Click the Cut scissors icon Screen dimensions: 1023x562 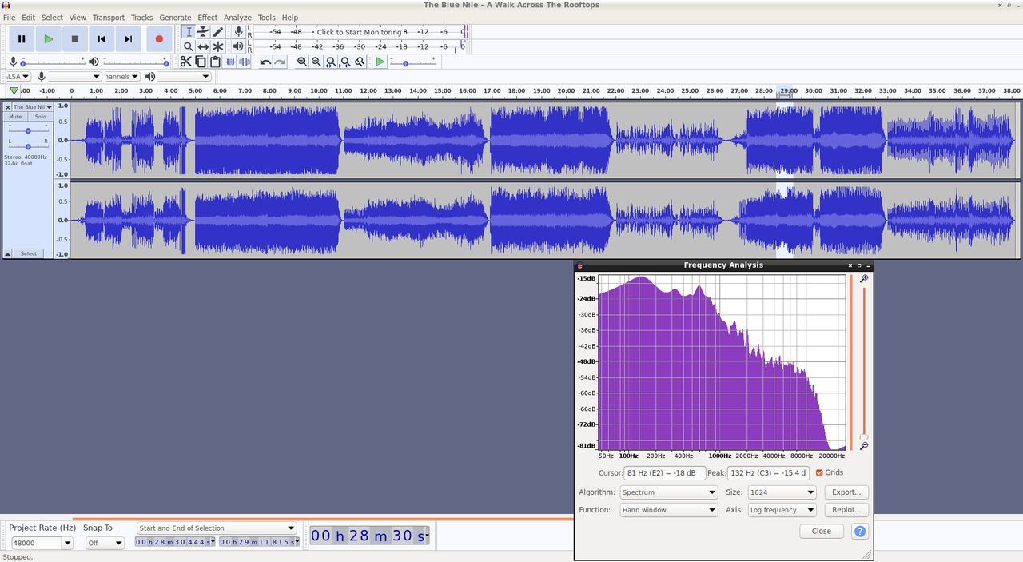click(x=185, y=62)
